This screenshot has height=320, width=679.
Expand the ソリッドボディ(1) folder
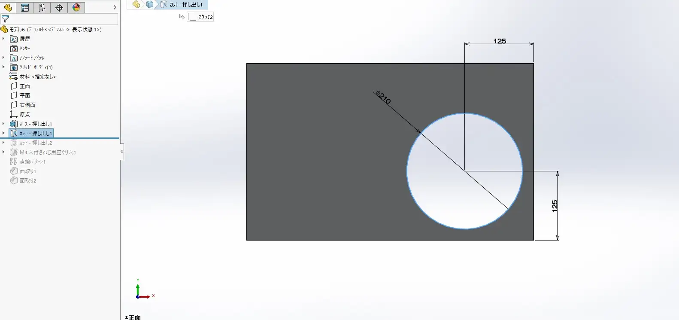coord(3,67)
